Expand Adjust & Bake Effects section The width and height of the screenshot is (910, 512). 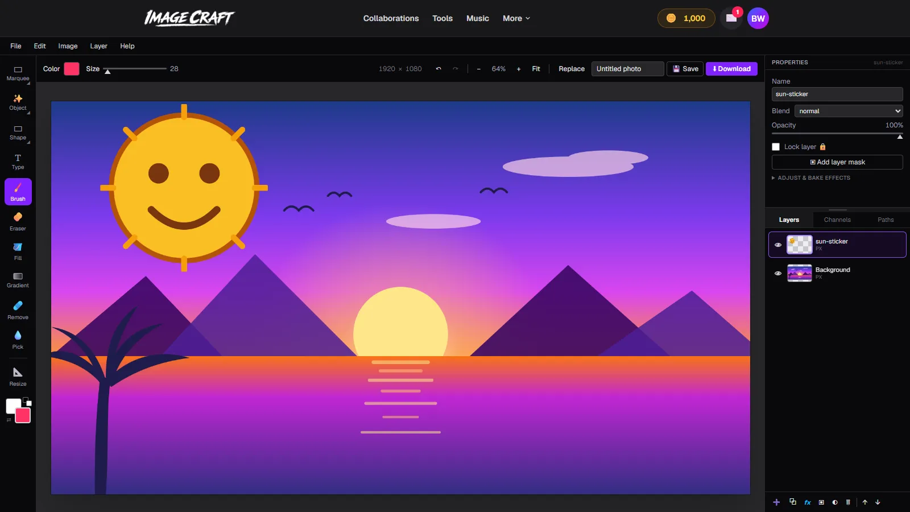811,178
